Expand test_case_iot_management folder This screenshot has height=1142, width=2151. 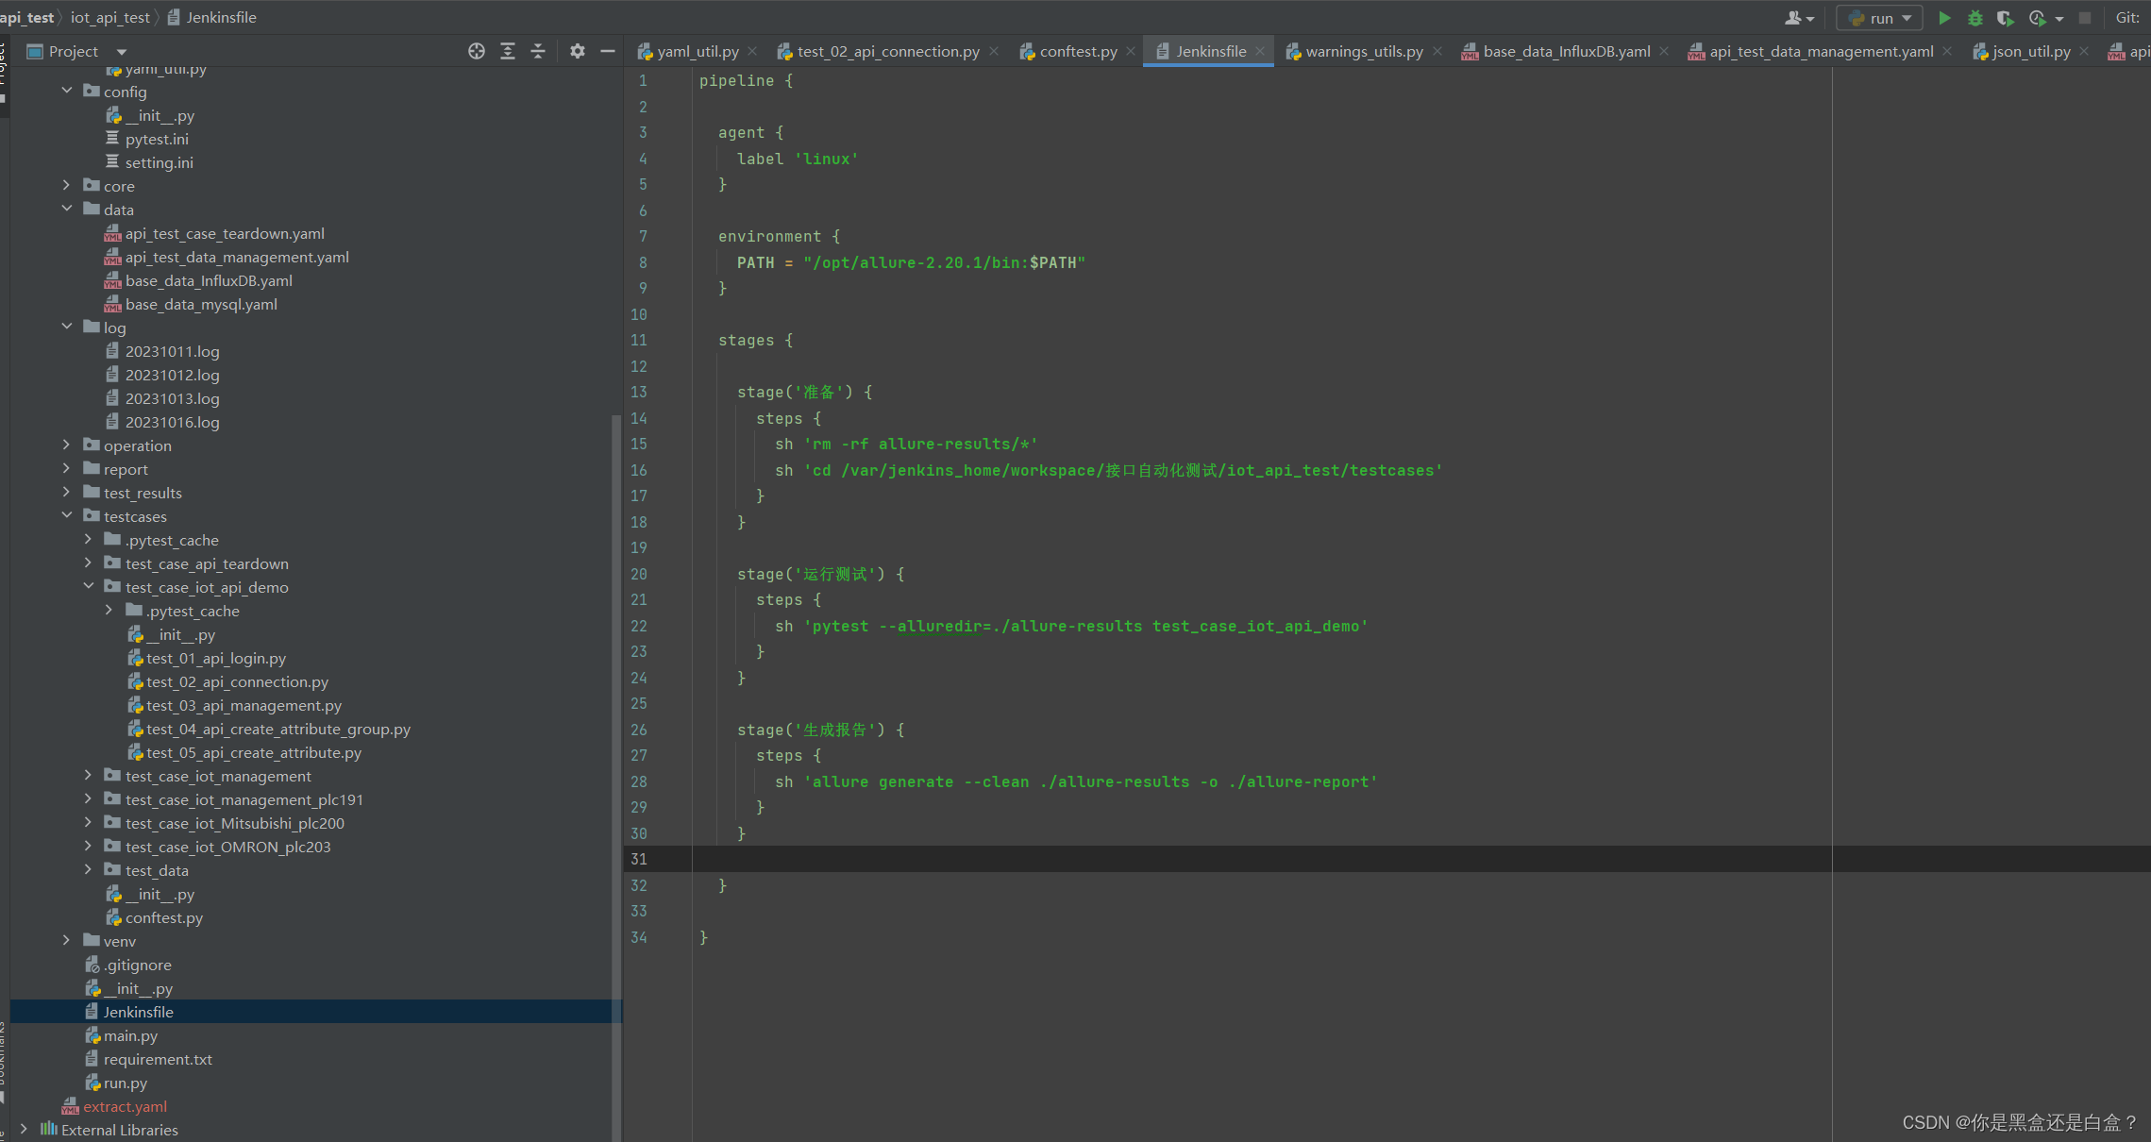(x=89, y=775)
